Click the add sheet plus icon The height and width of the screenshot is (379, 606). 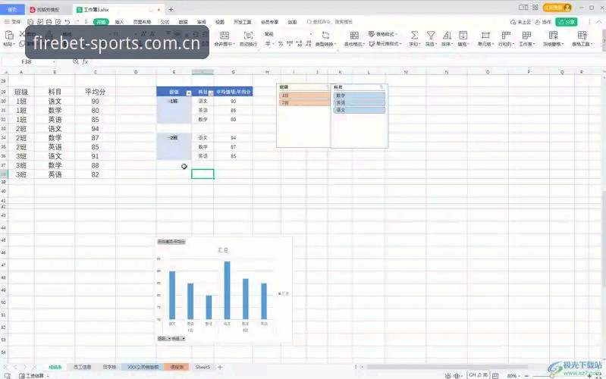pos(220,367)
